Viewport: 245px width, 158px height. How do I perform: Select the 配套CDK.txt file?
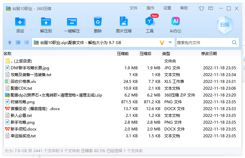pyautogui.click(x=21, y=88)
